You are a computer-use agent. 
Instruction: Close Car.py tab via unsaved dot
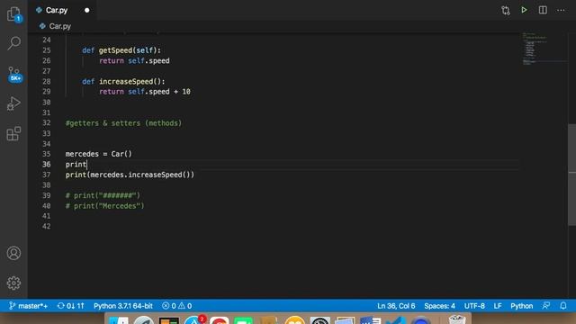(x=86, y=10)
